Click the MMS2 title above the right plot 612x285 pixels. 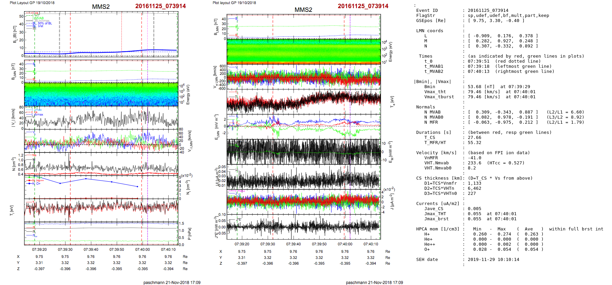click(x=303, y=10)
